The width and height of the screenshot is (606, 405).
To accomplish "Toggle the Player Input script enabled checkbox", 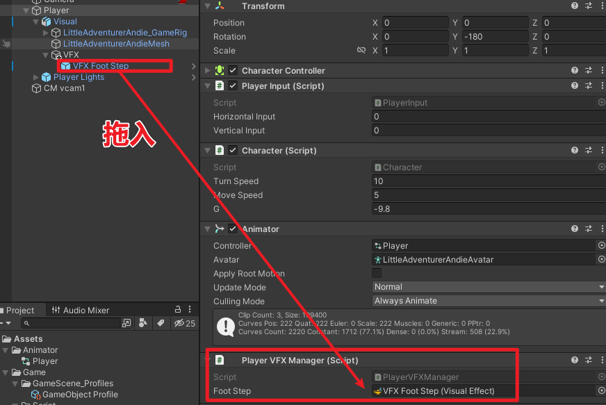I will click(x=233, y=86).
